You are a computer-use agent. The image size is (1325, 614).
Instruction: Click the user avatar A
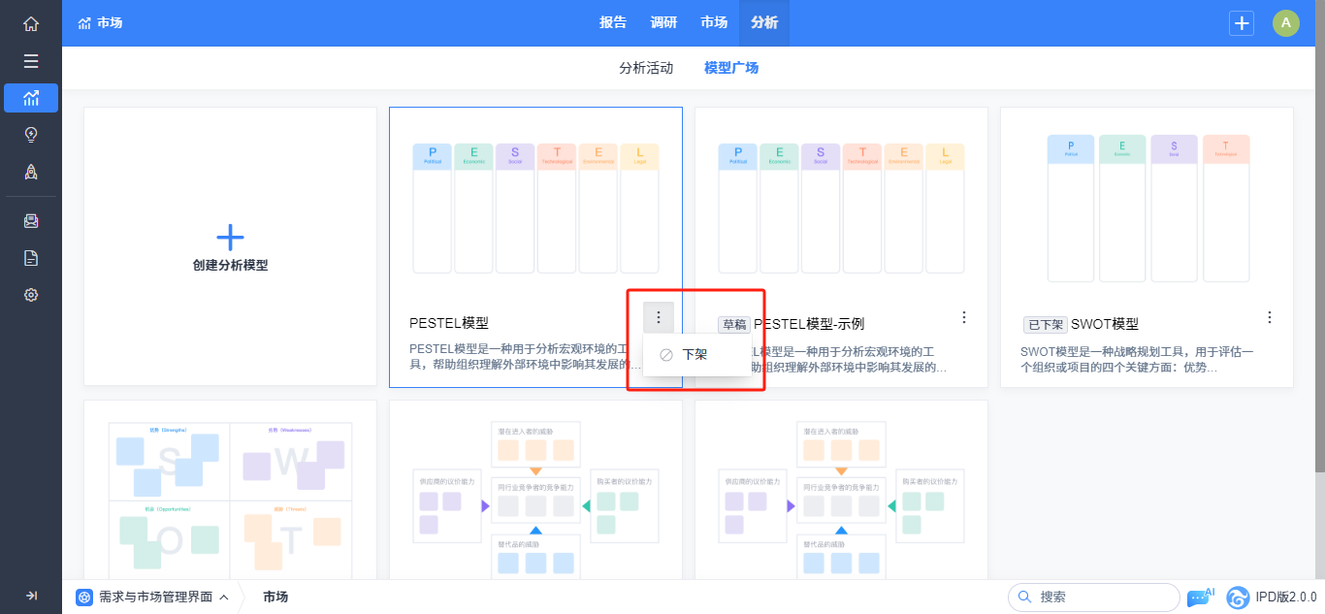(1286, 23)
